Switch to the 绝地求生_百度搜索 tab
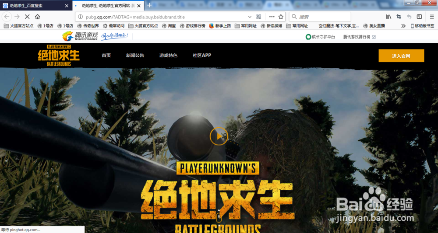The width and height of the screenshot is (438, 233). 36,6
